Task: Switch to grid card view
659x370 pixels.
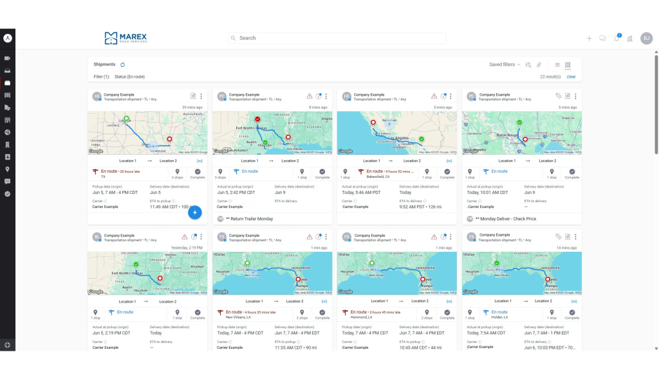Action: (x=568, y=65)
